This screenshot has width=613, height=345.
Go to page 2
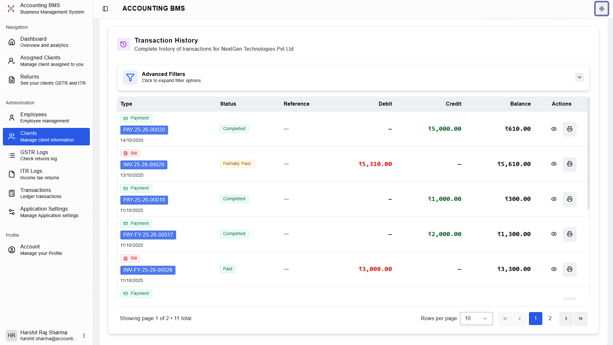(x=550, y=319)
